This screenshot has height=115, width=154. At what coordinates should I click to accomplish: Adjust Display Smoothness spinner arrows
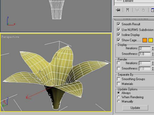(x=152, y=54)
